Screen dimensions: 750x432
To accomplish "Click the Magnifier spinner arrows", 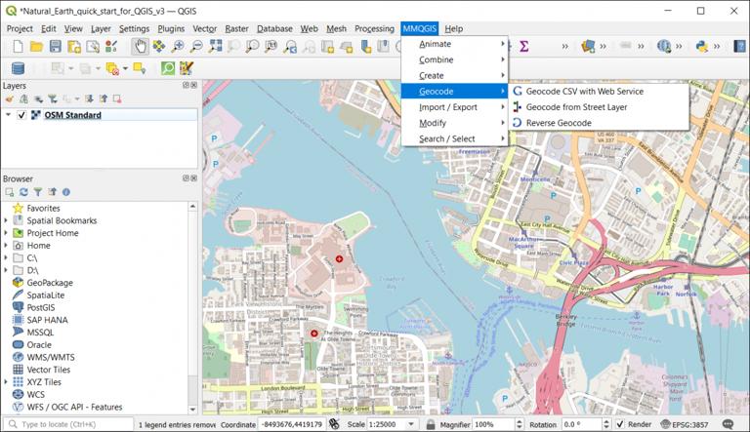I will point(520,424).
